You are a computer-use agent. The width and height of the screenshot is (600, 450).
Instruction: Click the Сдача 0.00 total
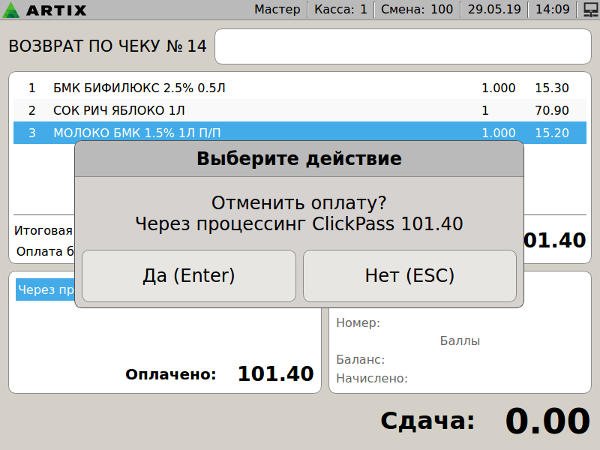(546, 421)
